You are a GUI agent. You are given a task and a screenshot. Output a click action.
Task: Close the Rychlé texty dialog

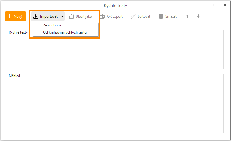(x=225, y=5)
